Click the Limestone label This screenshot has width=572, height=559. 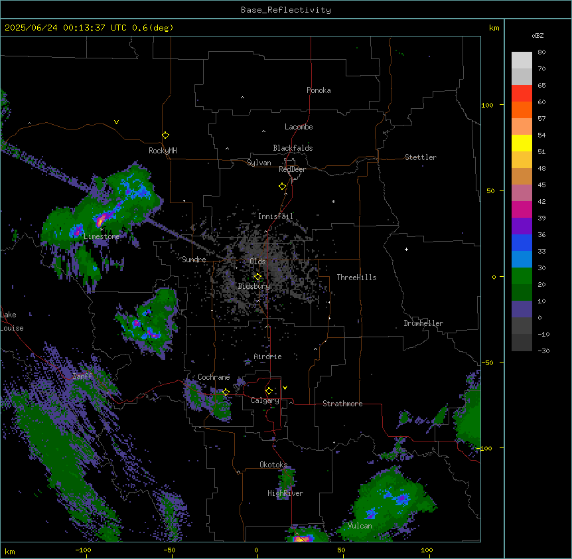tap(102, 236)
